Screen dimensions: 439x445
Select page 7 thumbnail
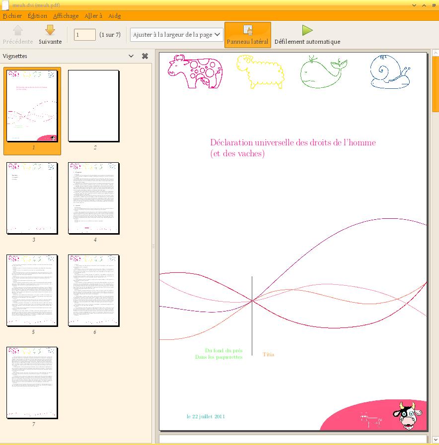click(x=32, y=382)
